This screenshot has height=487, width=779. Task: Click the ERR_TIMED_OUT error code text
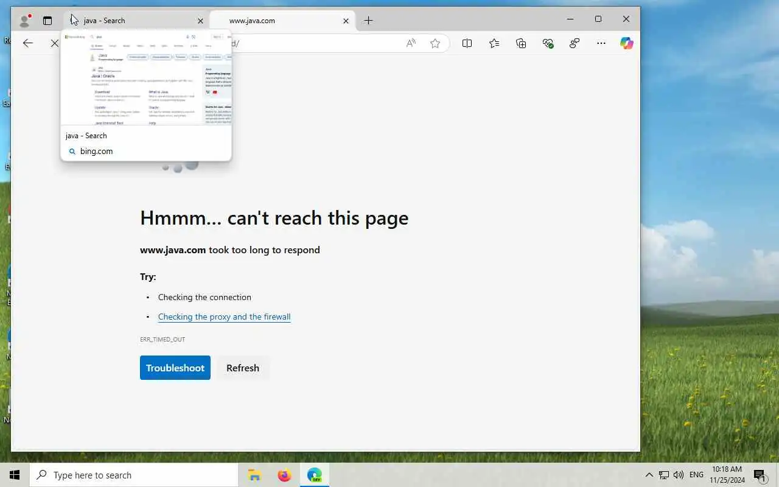162,339
